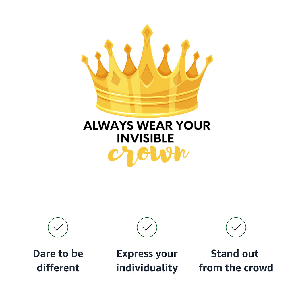This screenshot has width=294, height=294.
Task: Select the "Dare to be different" label
Action: pos(58,261)
